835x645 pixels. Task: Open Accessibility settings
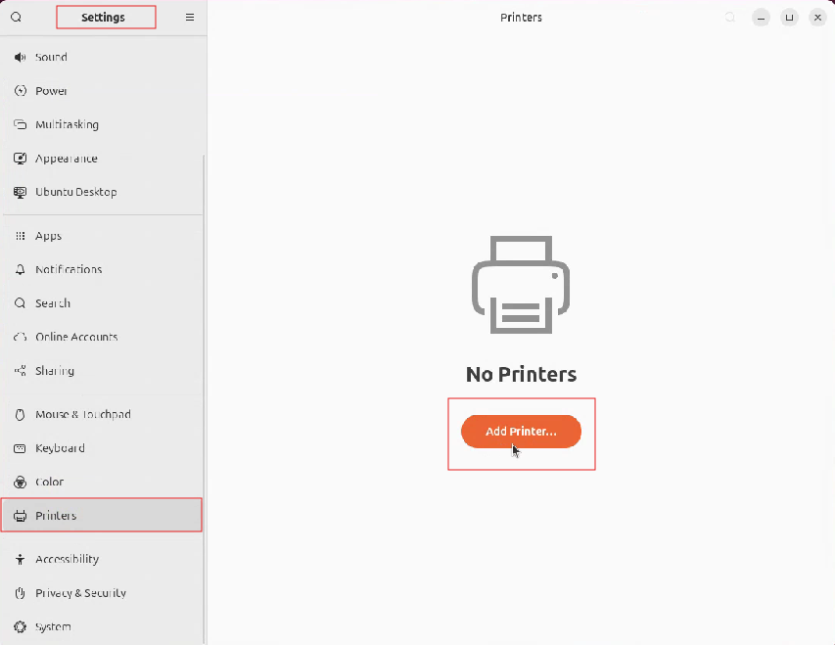(102, 559)
